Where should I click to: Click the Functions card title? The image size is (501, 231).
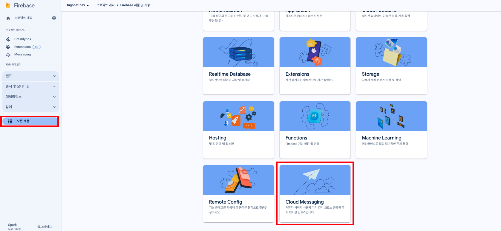click(x=296, y=138)
